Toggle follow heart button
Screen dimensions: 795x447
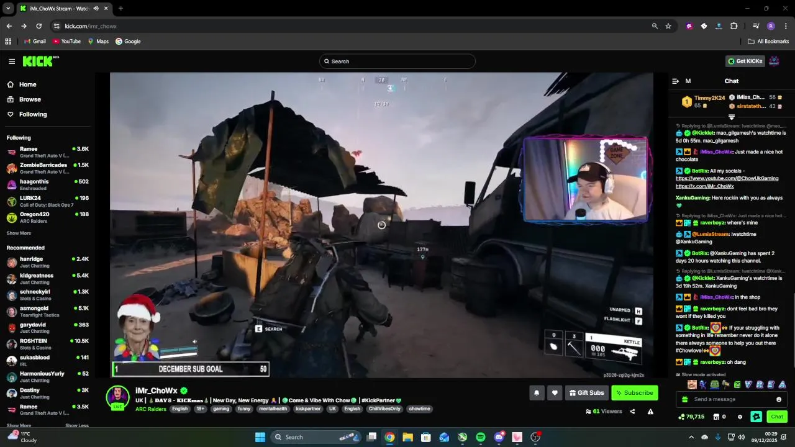[555, 392]
